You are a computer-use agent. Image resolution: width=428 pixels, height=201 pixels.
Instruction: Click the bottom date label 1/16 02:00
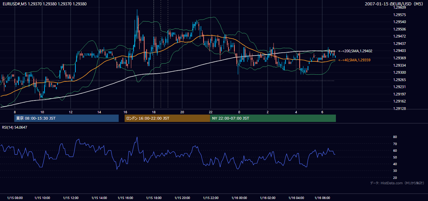pos(268,198)
